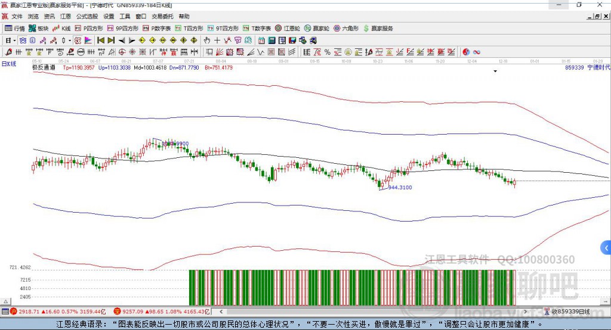Click the status bar grid icon
The width and height of the screenshot is (611, 330).
[5, 312]
